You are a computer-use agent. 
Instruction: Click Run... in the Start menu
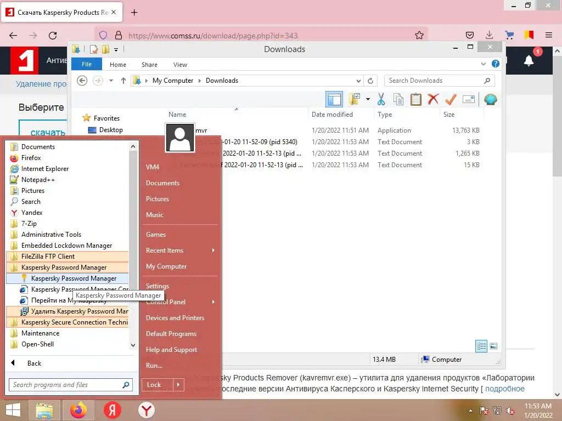[x=154, y=366]
